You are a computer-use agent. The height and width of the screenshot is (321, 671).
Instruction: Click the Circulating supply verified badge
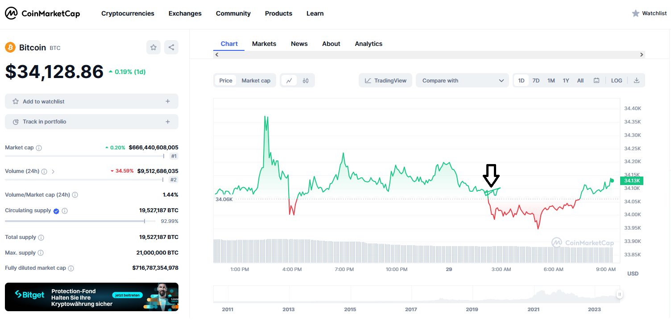[x=56, y=211]
